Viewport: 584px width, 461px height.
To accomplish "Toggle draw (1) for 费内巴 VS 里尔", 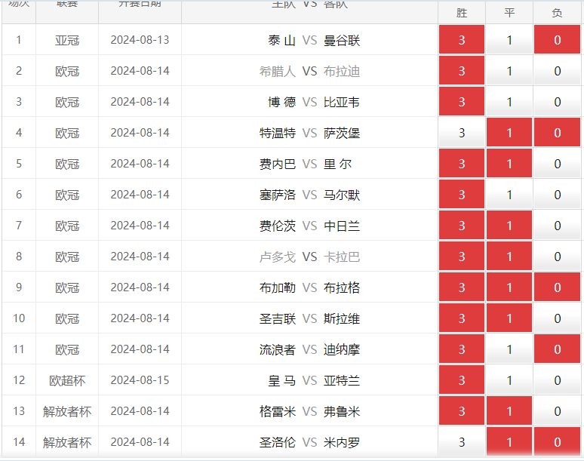I will coord(509,163).
